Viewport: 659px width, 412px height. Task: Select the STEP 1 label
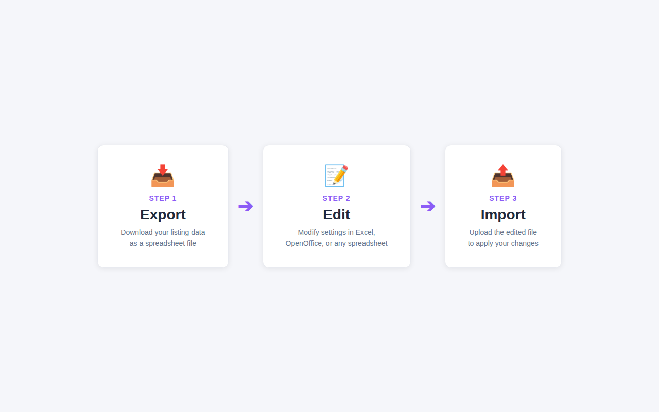point(163,198)
